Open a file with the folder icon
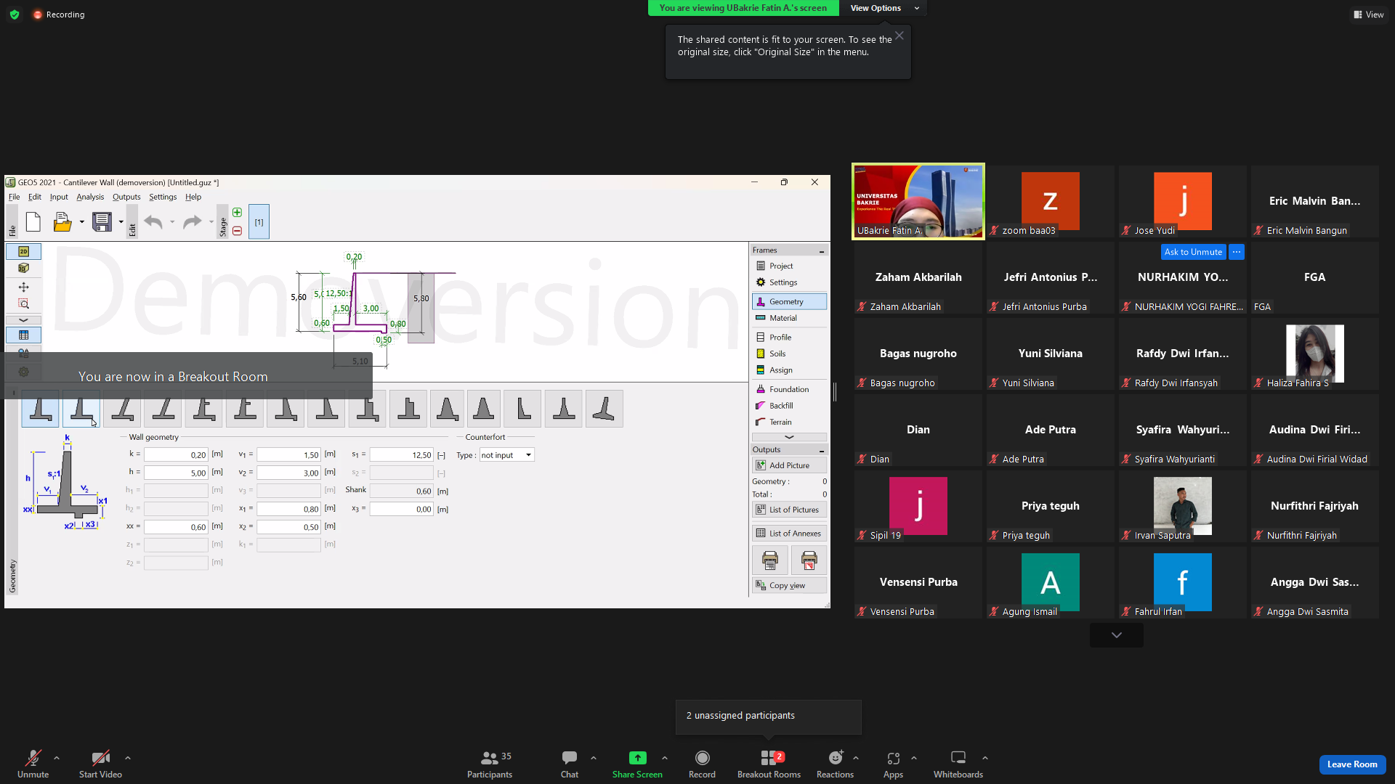Viewport: 1395px width, 784px height. (62, 222)
